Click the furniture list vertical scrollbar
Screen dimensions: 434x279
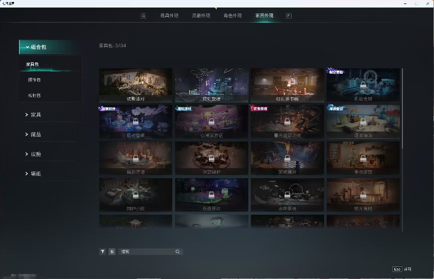[402, 108]
